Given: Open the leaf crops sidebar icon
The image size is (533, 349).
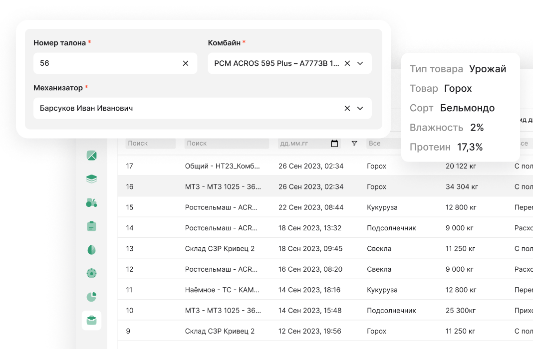Looking at the screenshot, I should coord(91,249).
